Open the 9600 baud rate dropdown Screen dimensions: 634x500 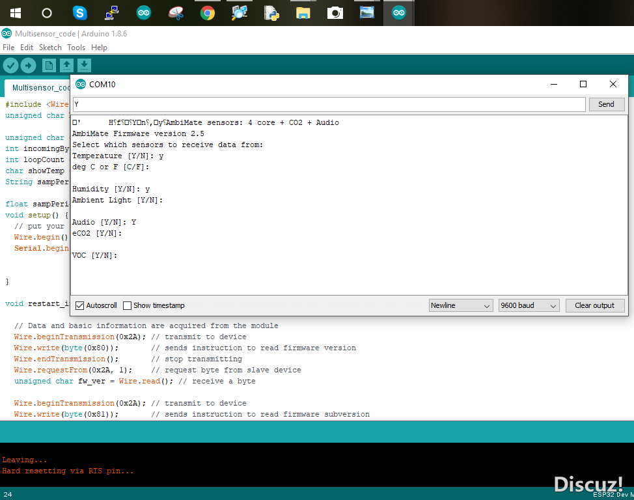tap(529, 305)
